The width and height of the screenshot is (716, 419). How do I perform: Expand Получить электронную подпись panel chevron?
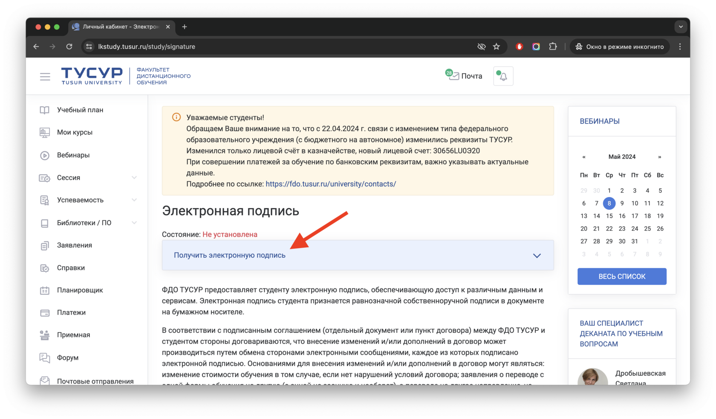click(x=537, y=256)
